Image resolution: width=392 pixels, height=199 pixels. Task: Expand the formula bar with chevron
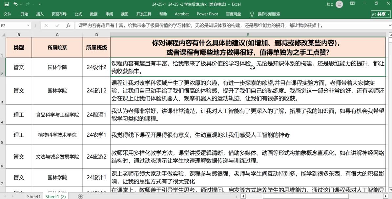click(x=390, y=26)
